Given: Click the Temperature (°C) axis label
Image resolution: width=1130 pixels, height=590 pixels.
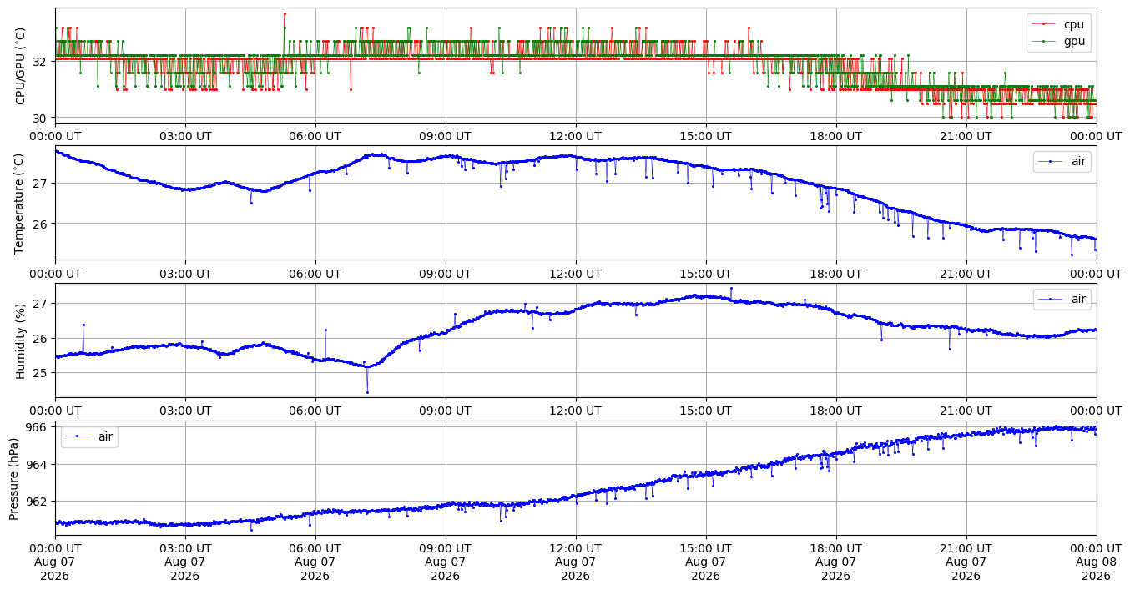Looking at the screenshot, I should [21, 203].
